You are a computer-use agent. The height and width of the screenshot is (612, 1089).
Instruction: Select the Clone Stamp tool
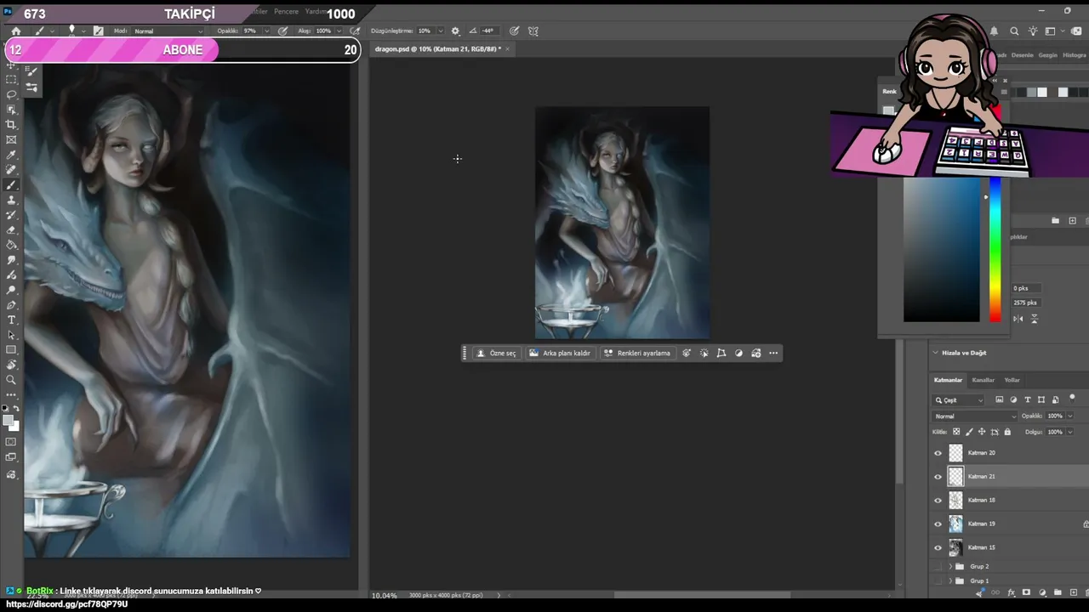point(11,201)
